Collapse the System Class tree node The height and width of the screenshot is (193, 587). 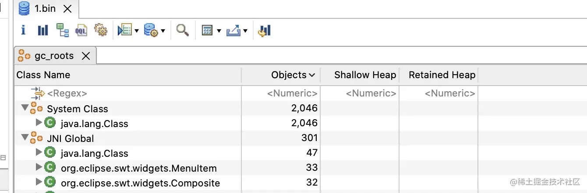click(25, 108)
